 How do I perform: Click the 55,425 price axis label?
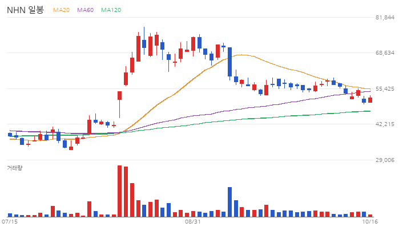point(385,89)
